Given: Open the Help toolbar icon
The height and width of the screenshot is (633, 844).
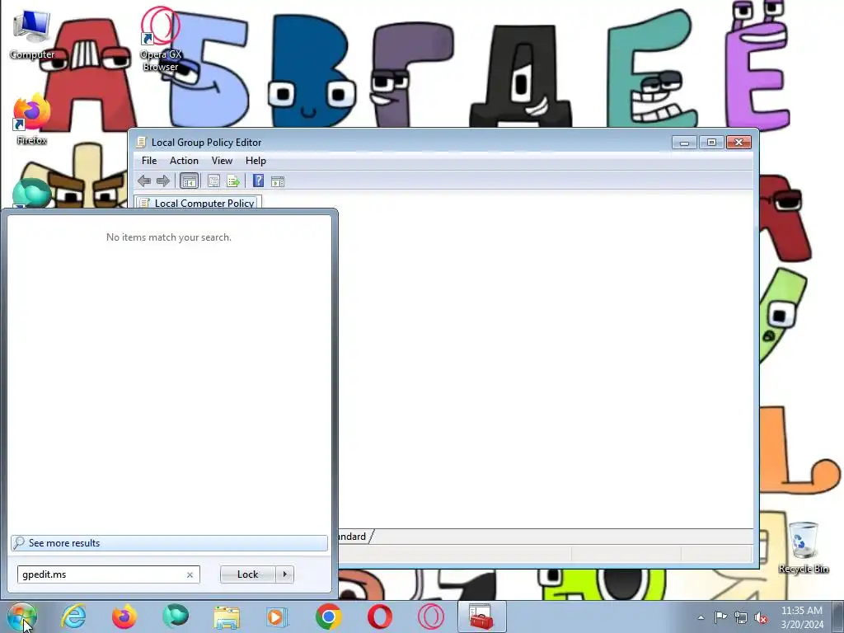Looking at the screenshot, I should tap(258, 181).
